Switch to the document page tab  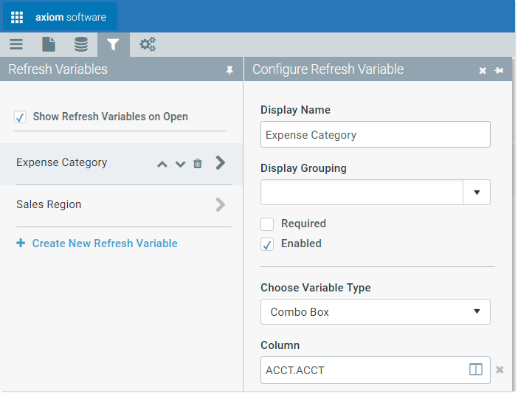point(49,44)
